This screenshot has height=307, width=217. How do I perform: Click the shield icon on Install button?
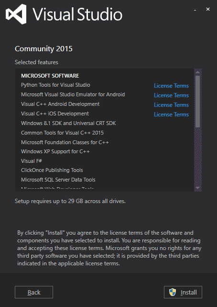173,292
